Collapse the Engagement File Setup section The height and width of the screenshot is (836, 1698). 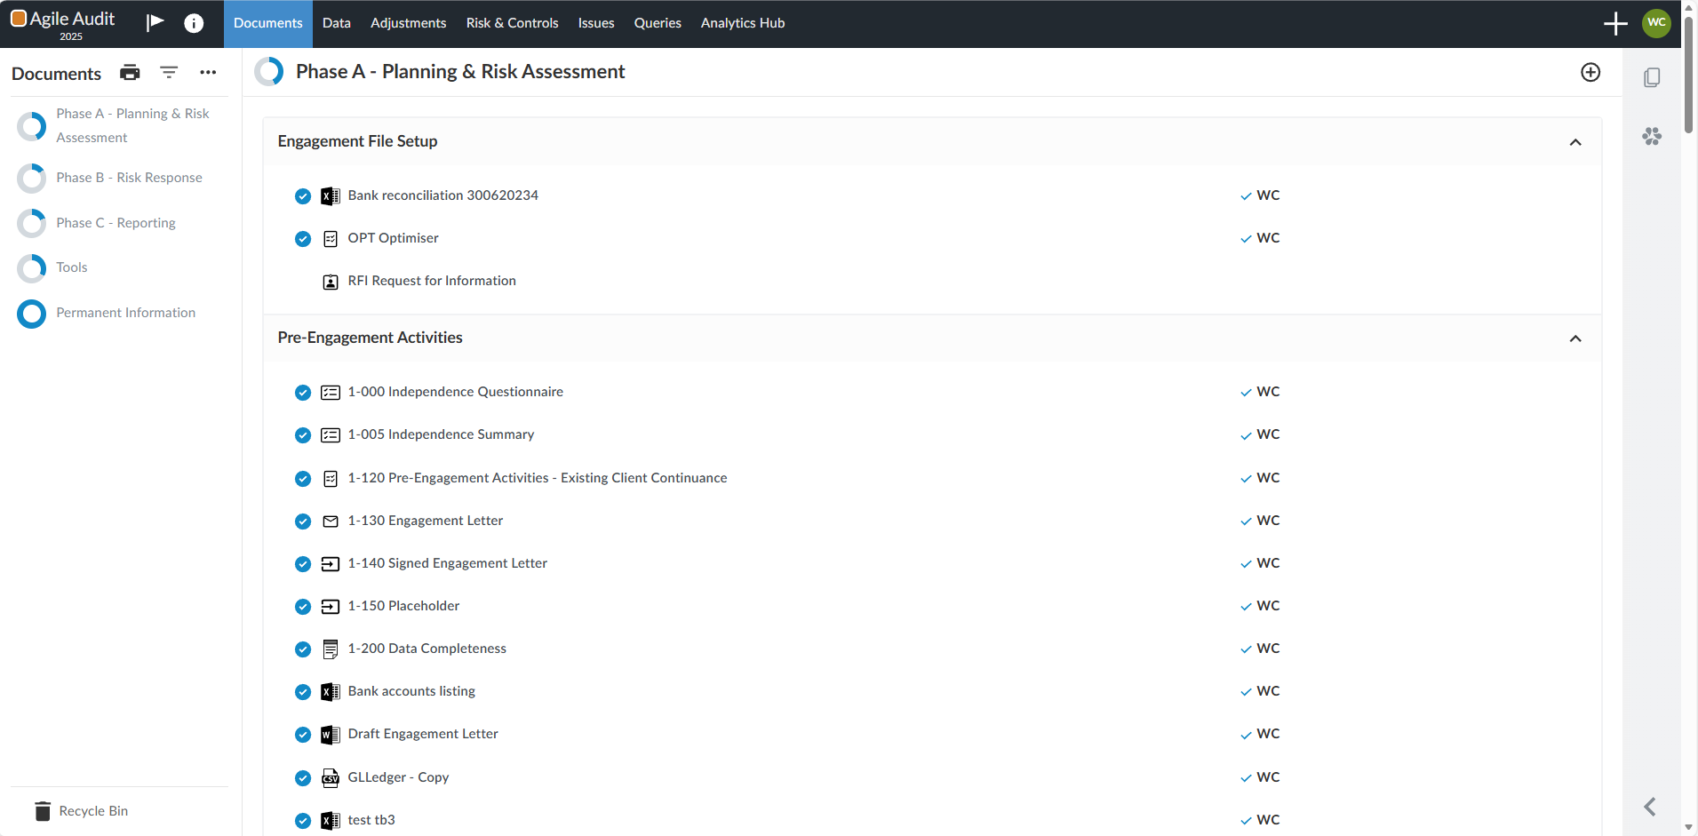(x=1575, y=142)
